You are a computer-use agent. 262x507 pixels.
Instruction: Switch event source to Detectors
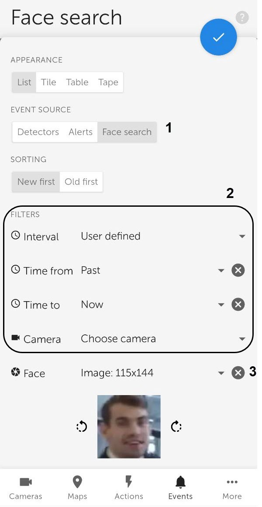pyautogui.click(x=38, y=132)
